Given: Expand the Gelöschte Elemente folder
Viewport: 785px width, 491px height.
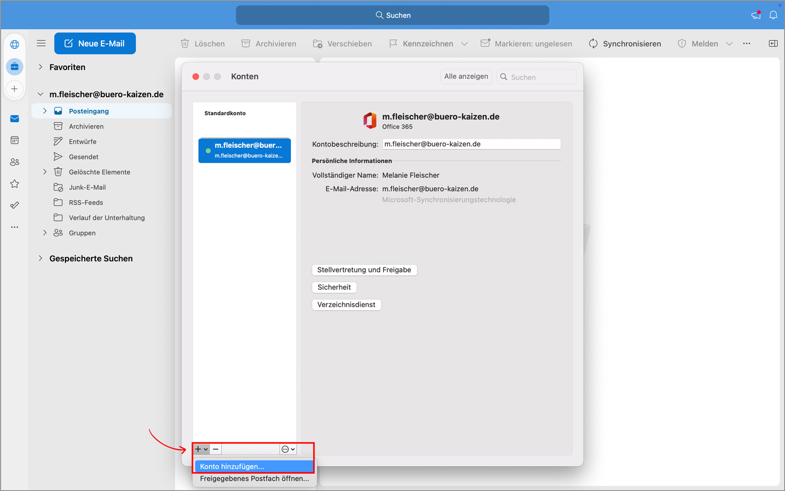Looking at the screenshot, I should click(44, 172).
